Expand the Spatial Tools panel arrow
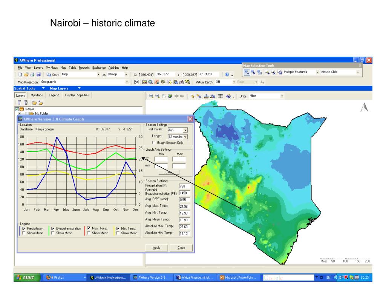The image size is (386, 290). pyautogui.click(x=43, y=88)
